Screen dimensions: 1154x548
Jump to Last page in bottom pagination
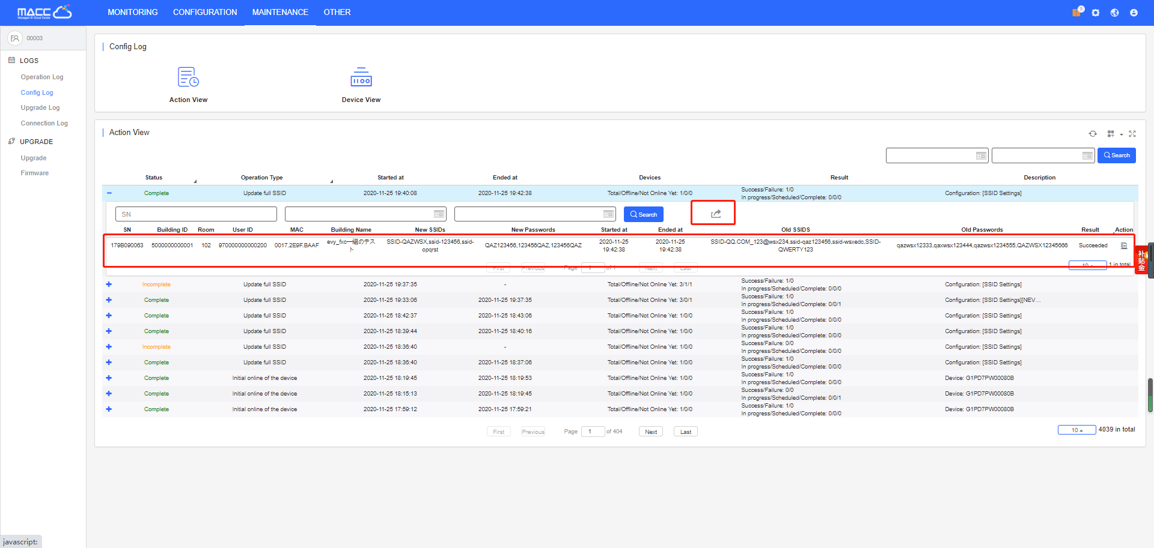pos(686,432)
